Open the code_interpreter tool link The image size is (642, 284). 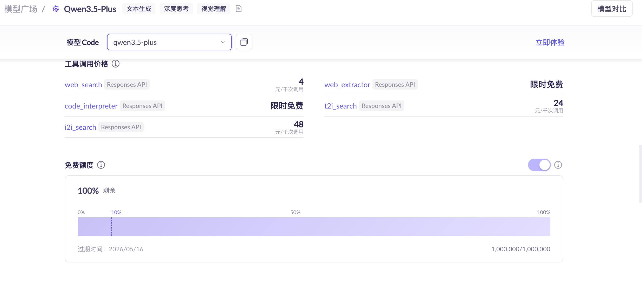point(91,106)
